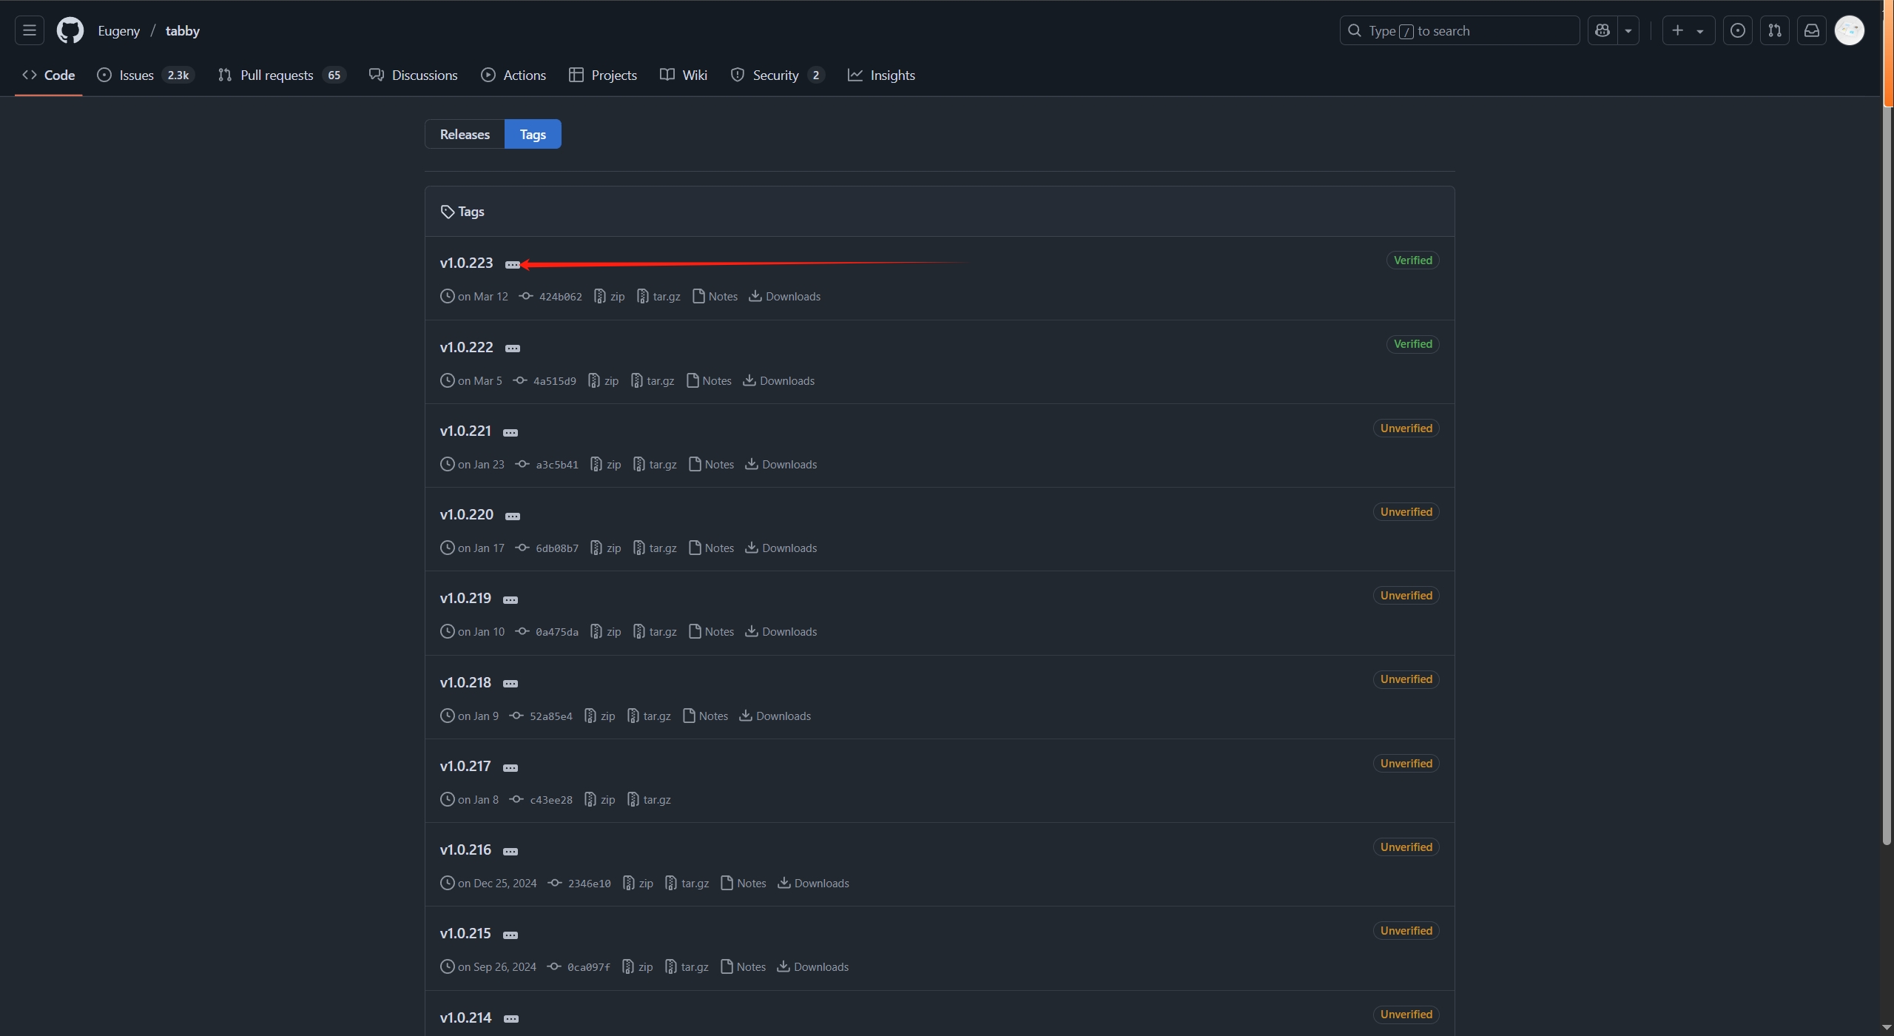This screenshot has width=1894, height=1036.
Task: Expand the ellipsis next to v1.0.221
Action: [510, 433]
